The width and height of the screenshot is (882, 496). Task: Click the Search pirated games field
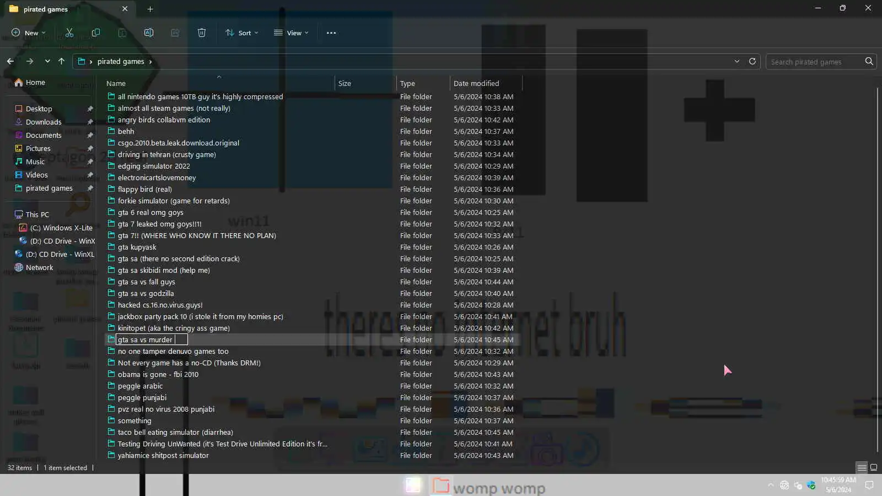[x=816, y=62]
